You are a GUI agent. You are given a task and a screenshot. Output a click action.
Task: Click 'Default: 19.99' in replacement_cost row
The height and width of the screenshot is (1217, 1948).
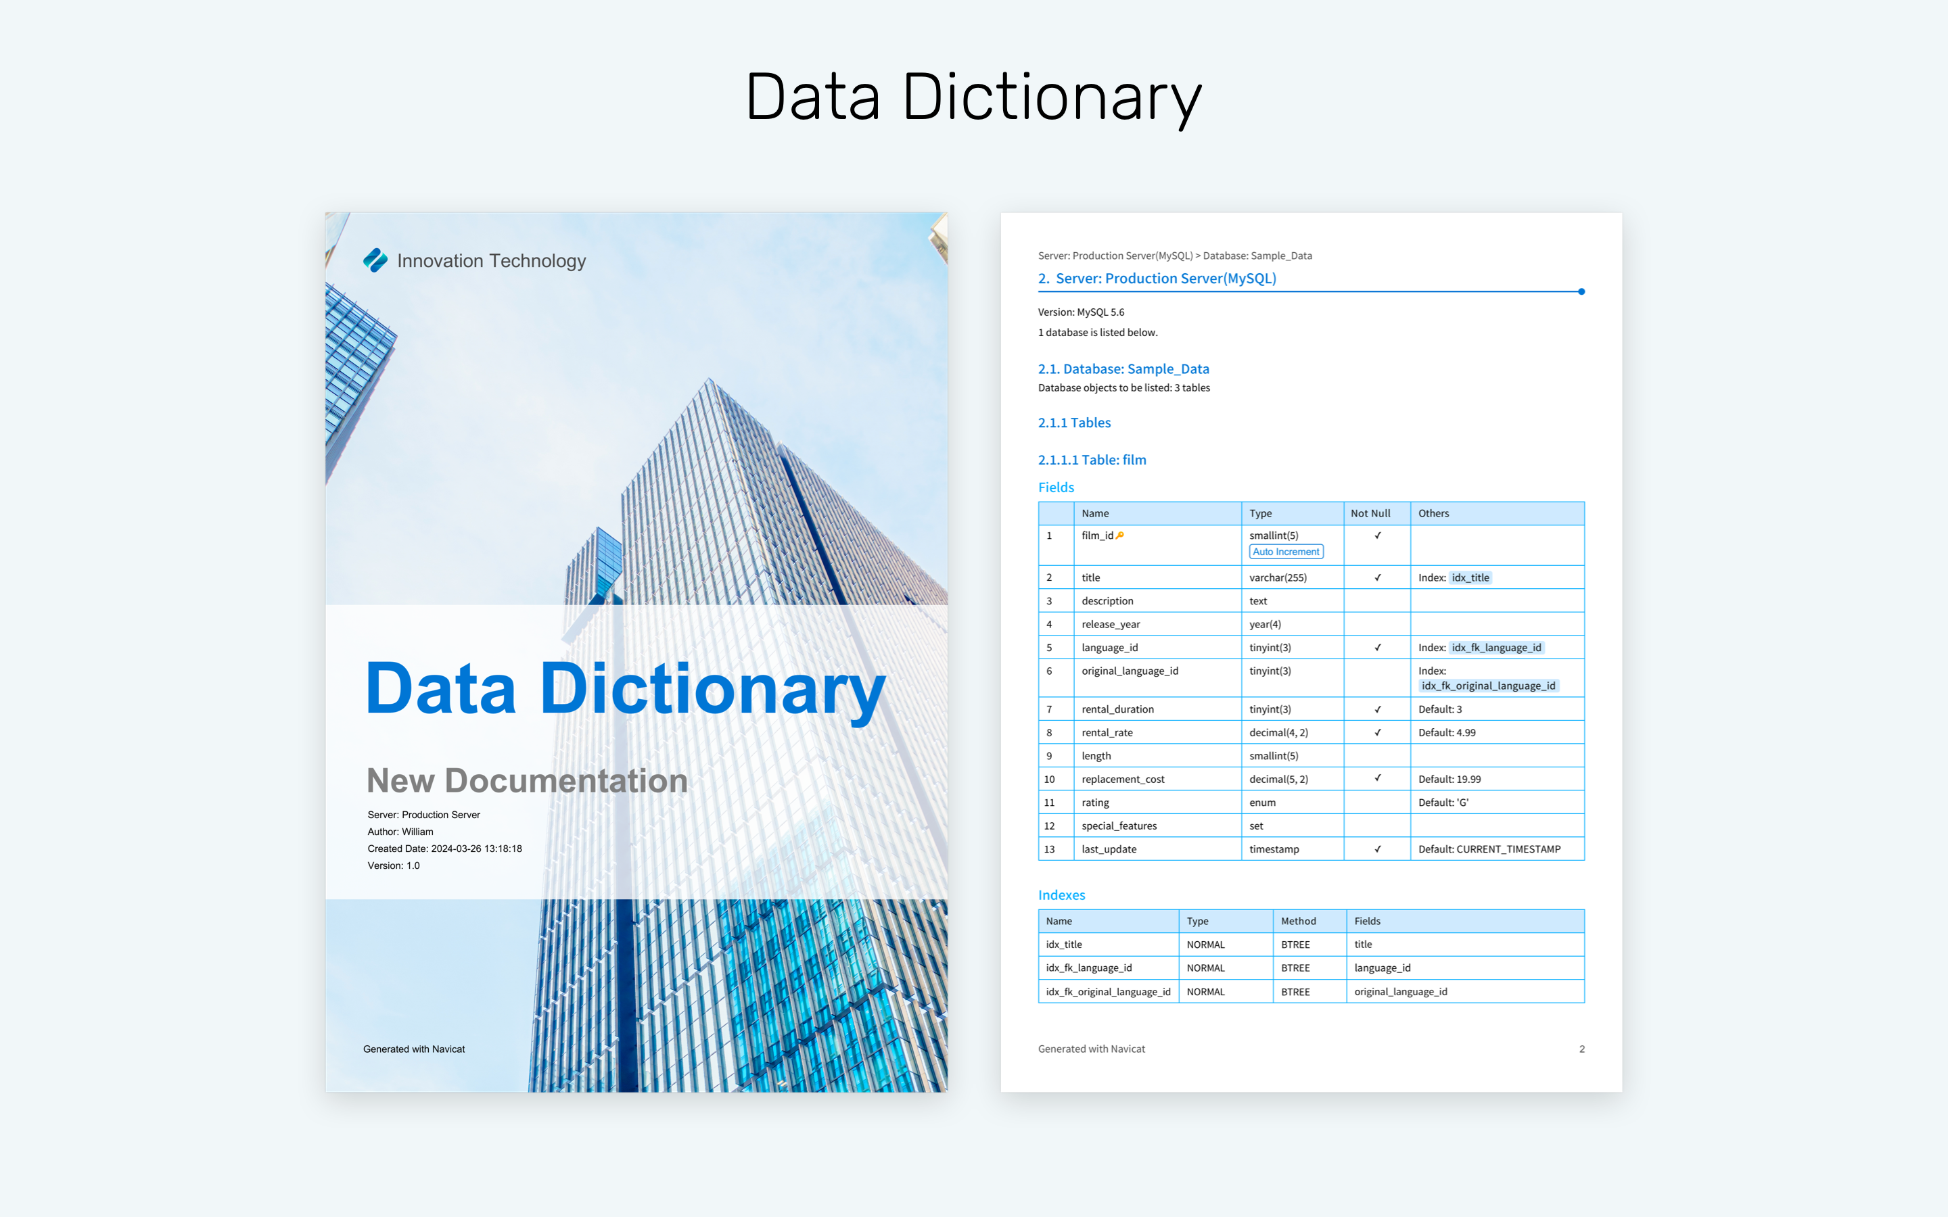pos(1449,779)
